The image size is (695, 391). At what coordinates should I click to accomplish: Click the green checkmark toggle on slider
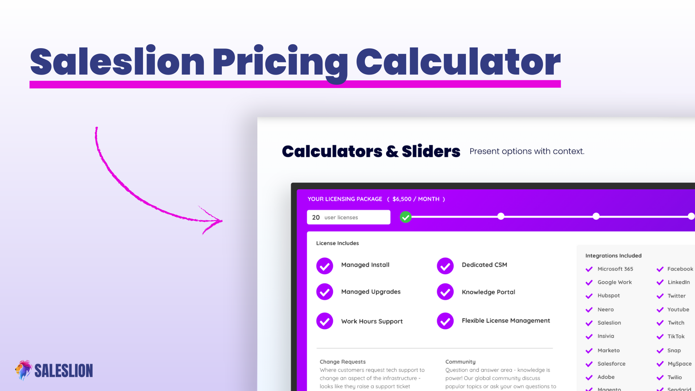pos(406,217)
